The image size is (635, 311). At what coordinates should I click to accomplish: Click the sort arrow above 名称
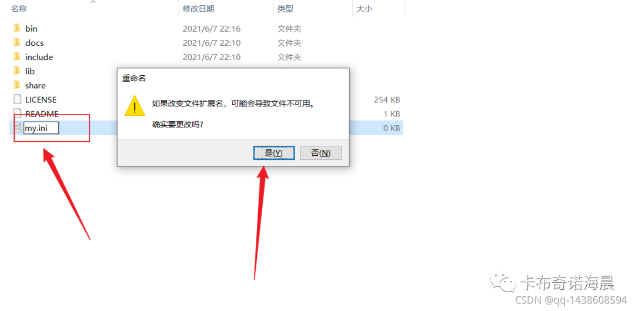click(93, 2)
